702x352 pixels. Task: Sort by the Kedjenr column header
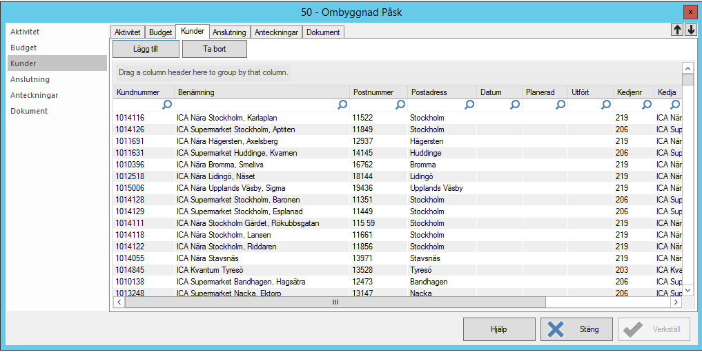tap(634, 92)
